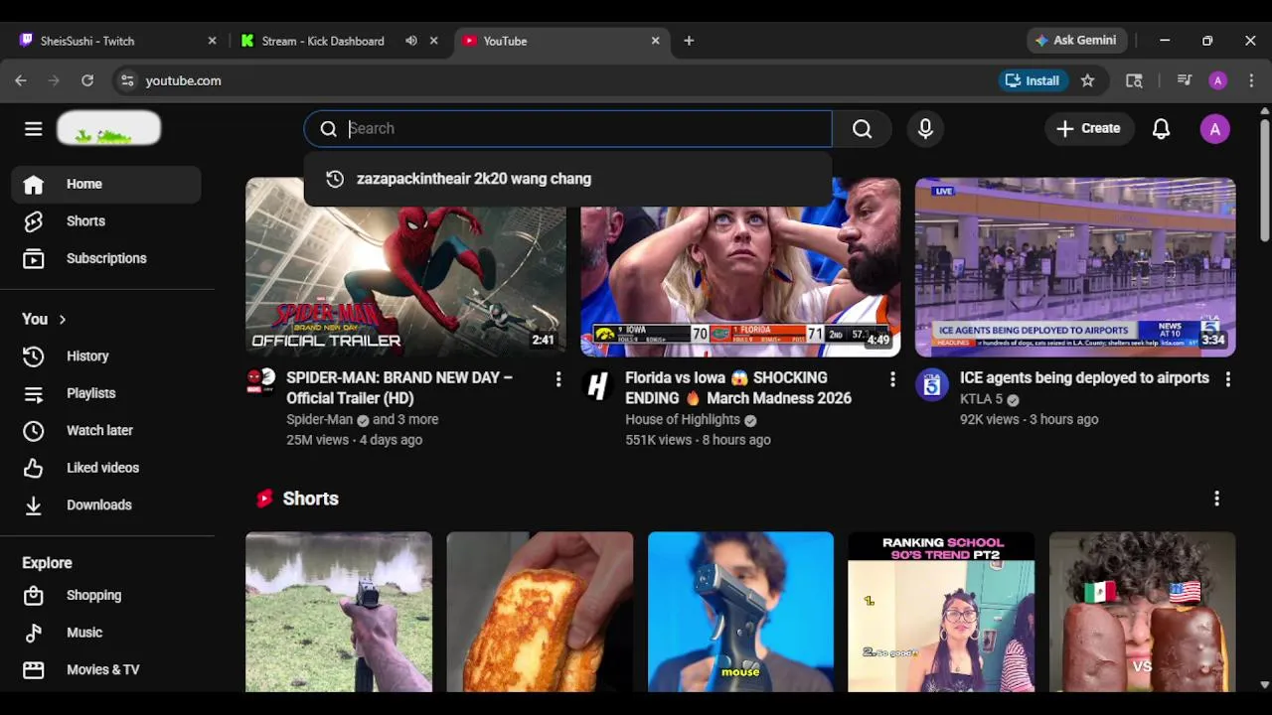Viewport: 1272px width, 715px height.
Task: Click the Create button
Action: [1088, 129]
